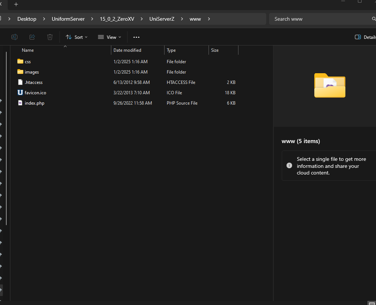Click the www (5 items) heading

pos(301,141)
